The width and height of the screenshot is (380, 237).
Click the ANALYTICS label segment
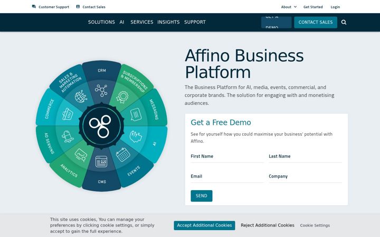pos(69,171)
